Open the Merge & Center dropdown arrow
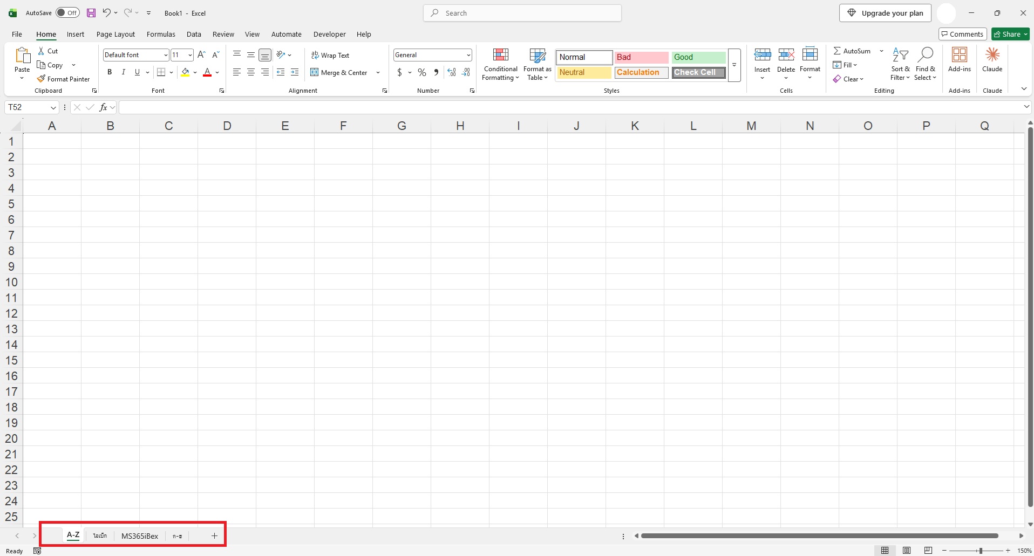 click(x=378, y=72)
